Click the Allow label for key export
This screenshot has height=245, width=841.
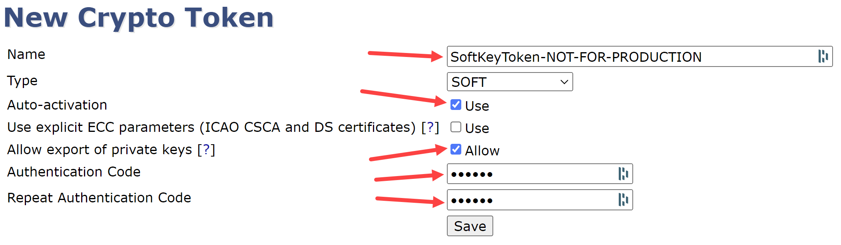(482, 151)
